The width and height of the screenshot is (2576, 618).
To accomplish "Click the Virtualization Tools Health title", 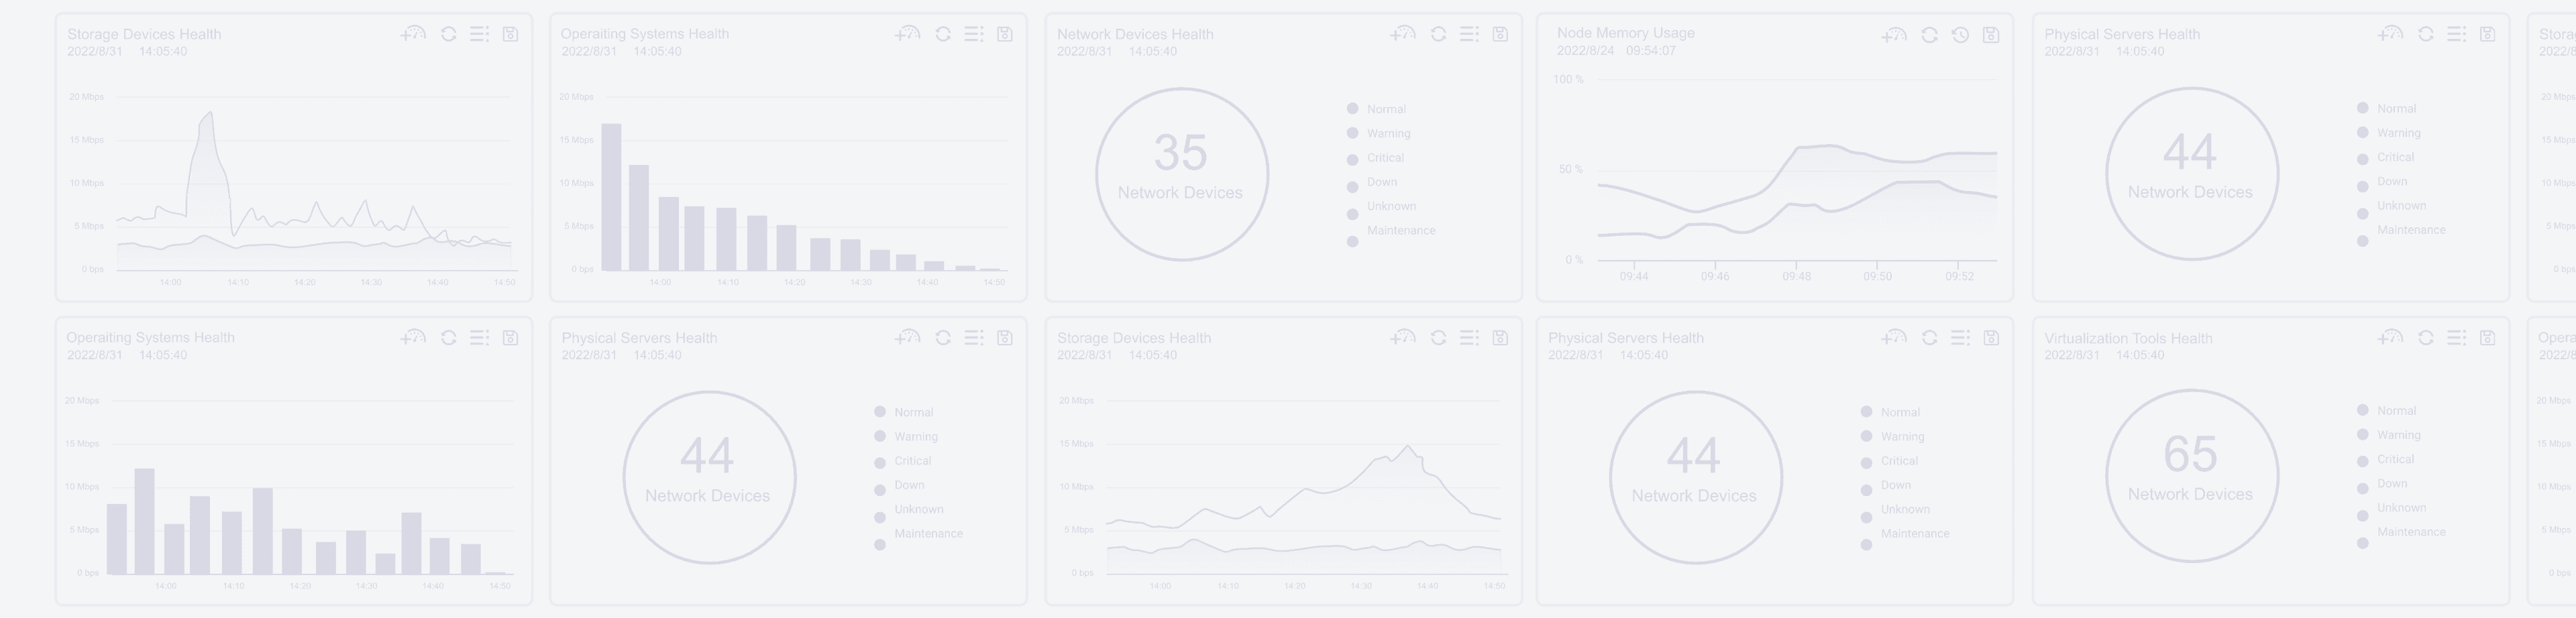I will tap(2127, 338).
